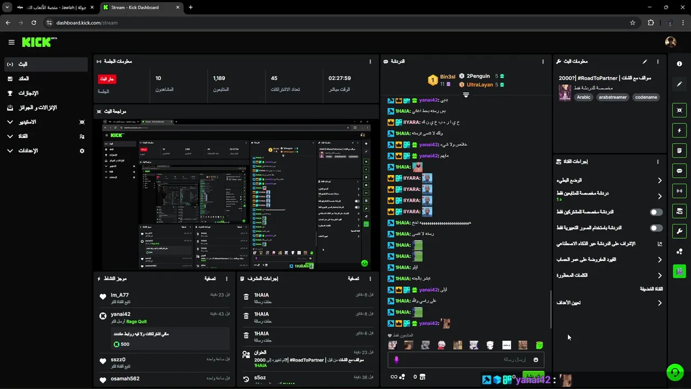691x389 pixels.
Task: Expand account age restrictions chevron
Action: pyautogui.click(x=660, y=260)
